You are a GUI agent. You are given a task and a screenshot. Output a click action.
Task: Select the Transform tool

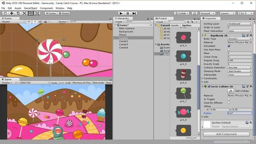coord(37,13)
